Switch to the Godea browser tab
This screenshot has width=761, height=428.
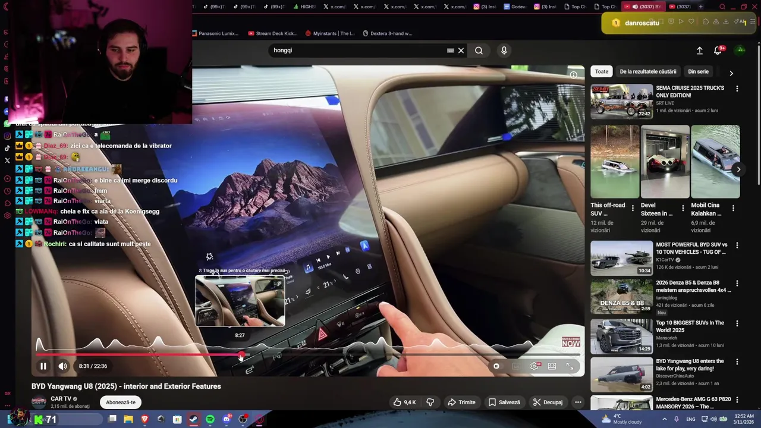tap(515, 7)
